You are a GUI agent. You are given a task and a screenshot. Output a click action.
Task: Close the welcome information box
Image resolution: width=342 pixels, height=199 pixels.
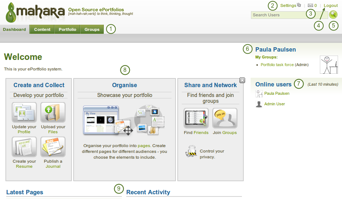[x=242, y=80]
